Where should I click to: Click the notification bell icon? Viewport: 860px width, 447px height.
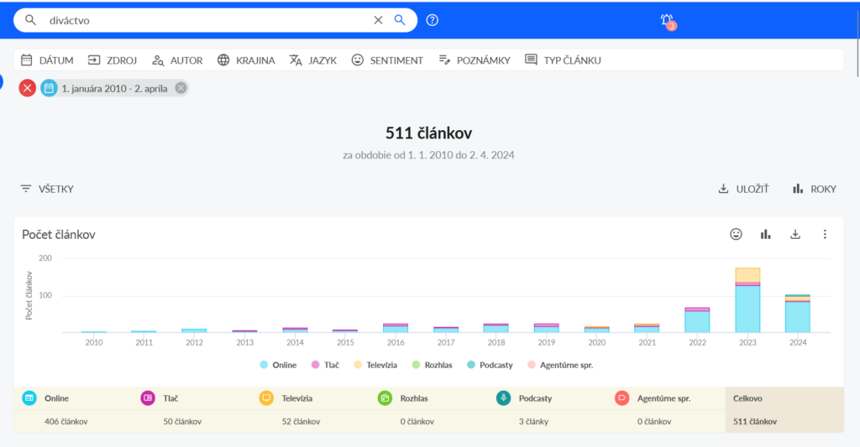(x=667, y=20)
